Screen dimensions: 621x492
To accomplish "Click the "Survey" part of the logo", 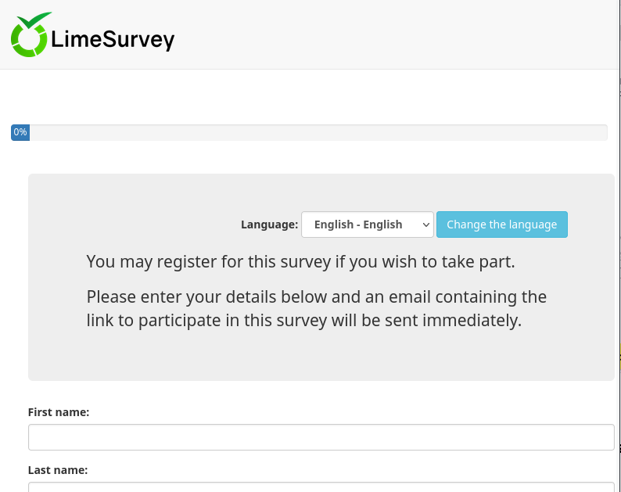I will tap(139, 39).
